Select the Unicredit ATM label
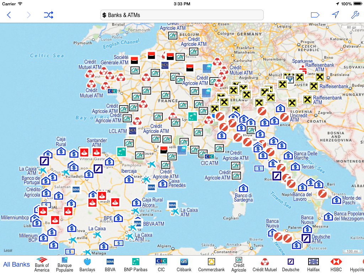The width and height of the screenshot is (364, 273). point(298,118)
